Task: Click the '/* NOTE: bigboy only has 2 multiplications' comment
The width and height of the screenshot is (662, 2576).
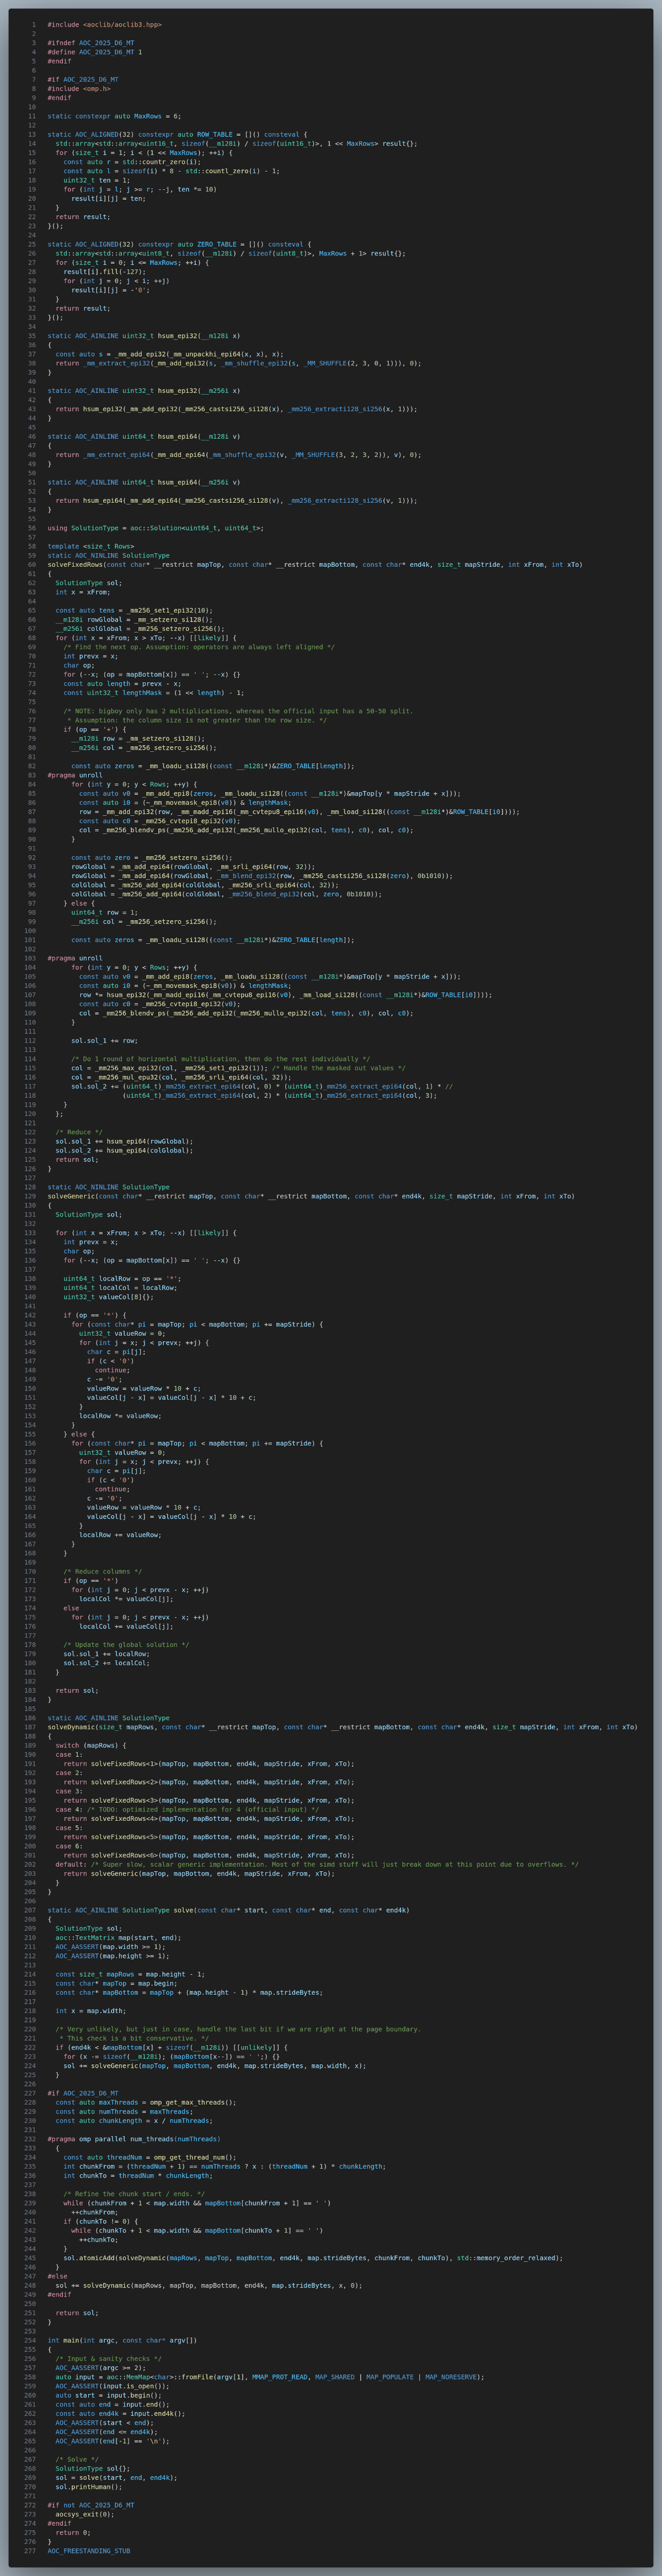Action: point(238,712)
